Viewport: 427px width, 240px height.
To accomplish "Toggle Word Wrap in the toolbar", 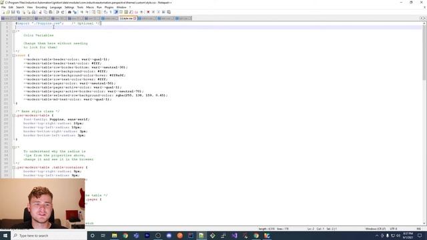I will pyautogui.click(x=105, y=12).
